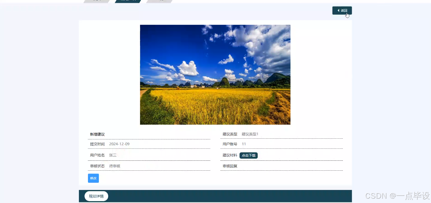Click the 审核回复 label

(230, 166)
